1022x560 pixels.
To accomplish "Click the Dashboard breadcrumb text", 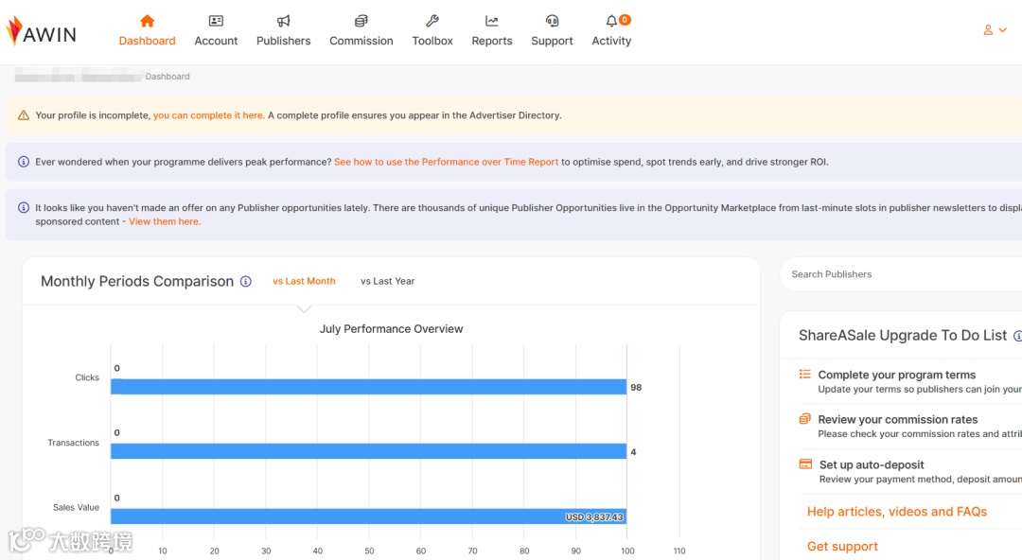I will pyautogui.click(x=167, y=77).
